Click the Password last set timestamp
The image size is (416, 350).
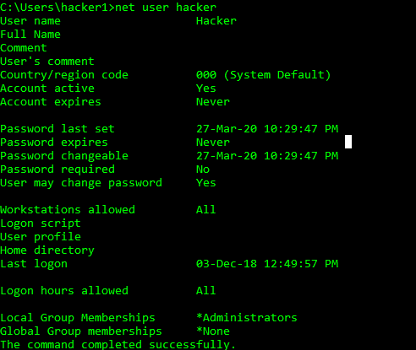point(267,129)
